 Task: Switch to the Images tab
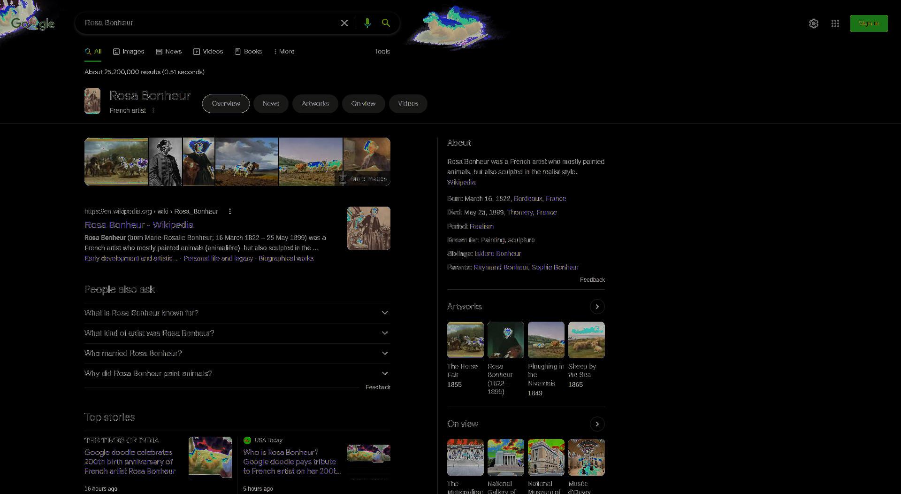pos(129,52)
